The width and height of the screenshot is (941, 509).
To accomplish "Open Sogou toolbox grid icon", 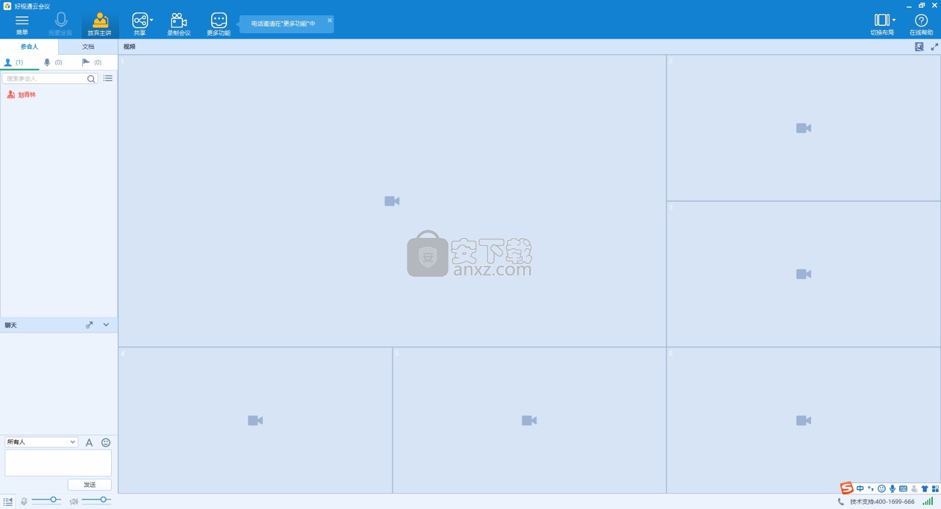I will point(935,488).
